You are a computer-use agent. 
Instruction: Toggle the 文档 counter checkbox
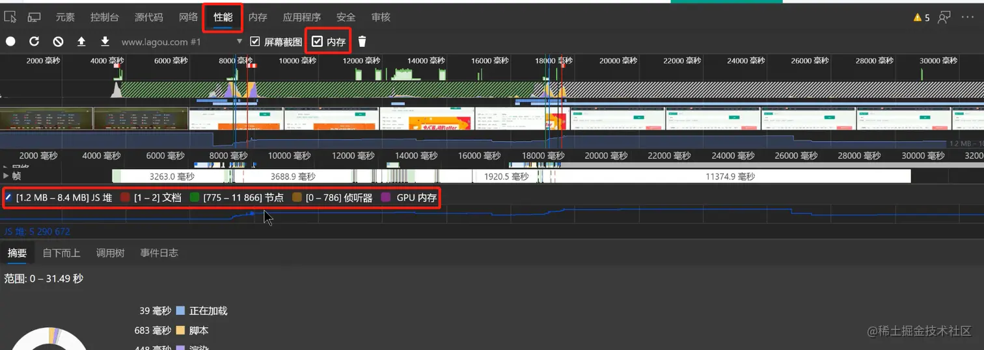pyautogui.click(x=126, y=197)
